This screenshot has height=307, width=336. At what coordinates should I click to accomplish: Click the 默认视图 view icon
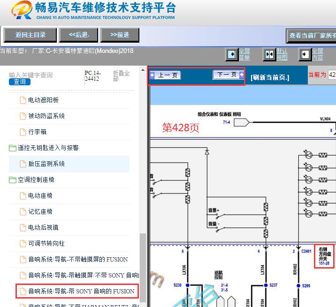point(269,54)
